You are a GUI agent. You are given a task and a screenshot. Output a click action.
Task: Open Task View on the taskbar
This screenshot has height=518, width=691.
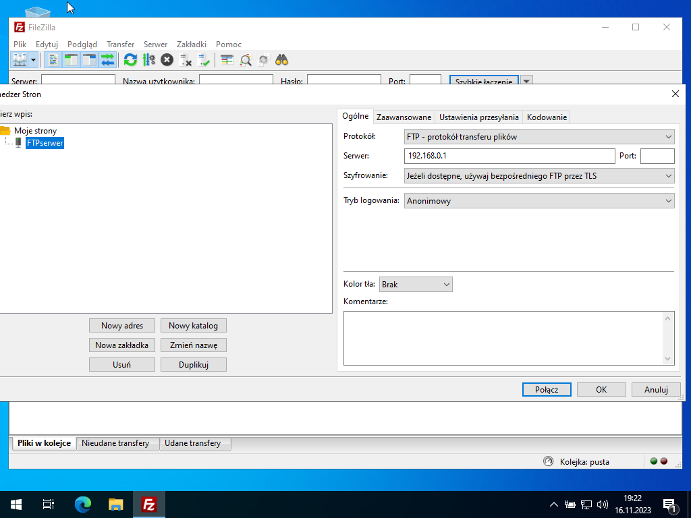coord(49,505)
